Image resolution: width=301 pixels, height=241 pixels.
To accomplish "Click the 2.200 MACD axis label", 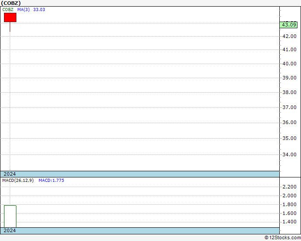I will [289, 187].
